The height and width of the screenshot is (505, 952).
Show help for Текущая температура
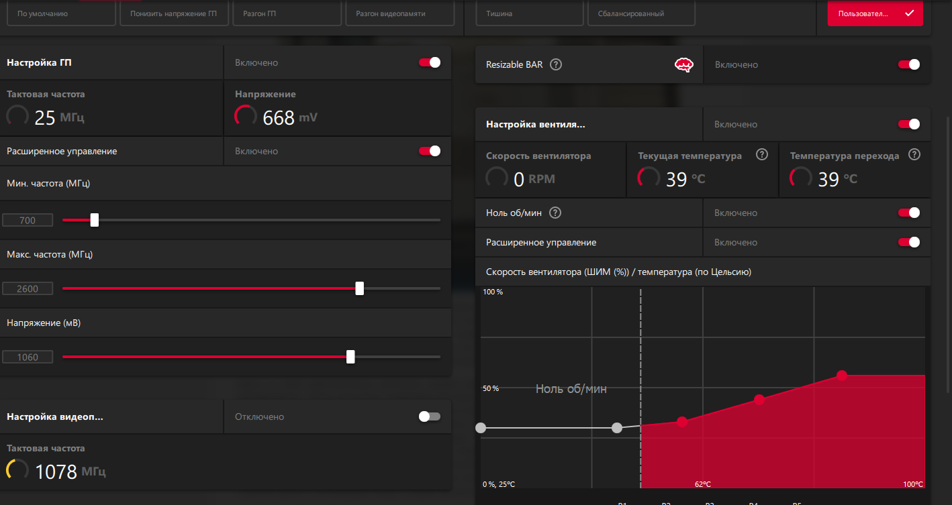pyautogui.click(x=761, y=155)
